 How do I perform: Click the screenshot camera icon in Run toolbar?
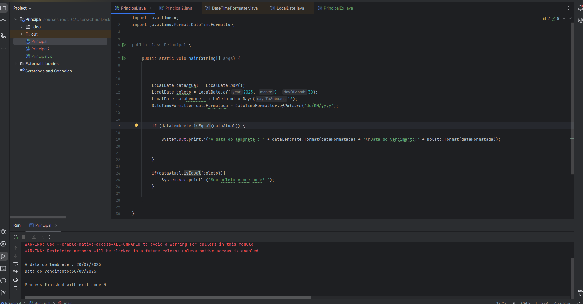point(34,237)
